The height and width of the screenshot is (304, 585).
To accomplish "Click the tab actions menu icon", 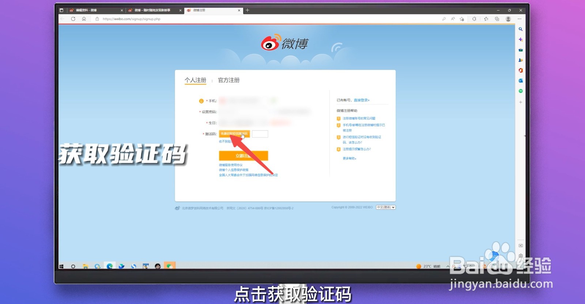I will [61, 10].
